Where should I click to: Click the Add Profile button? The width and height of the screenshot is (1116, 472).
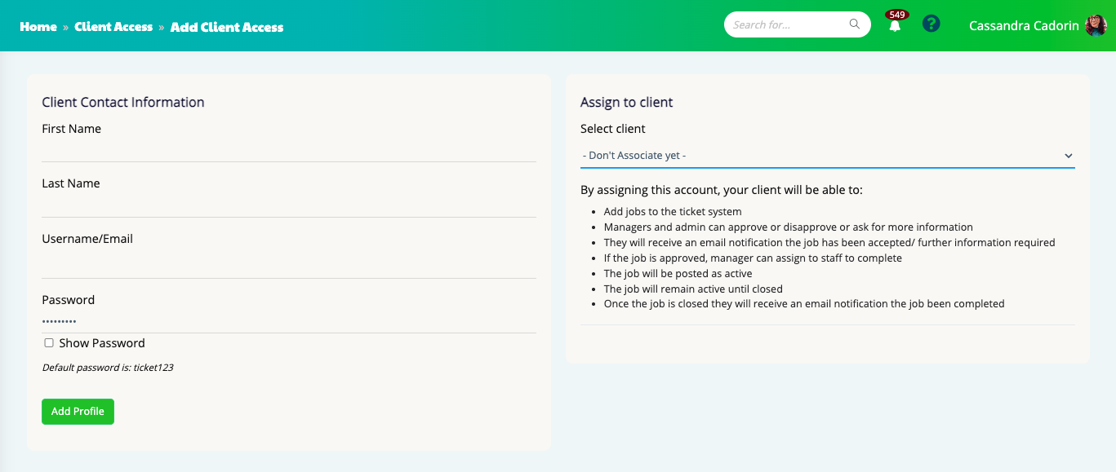pyautogui.click(x=78, y=412)
